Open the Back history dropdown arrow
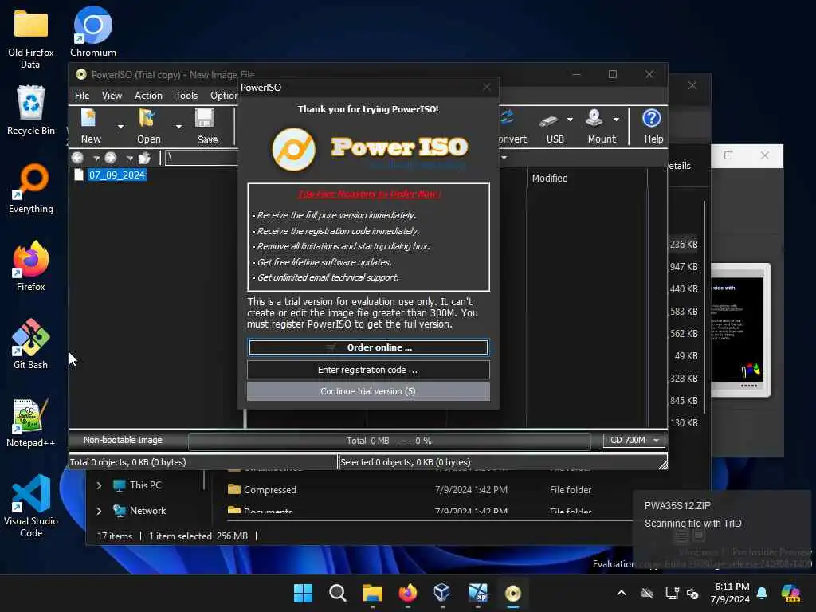Viewport: 816px width, 612px height. pos(96,159)
